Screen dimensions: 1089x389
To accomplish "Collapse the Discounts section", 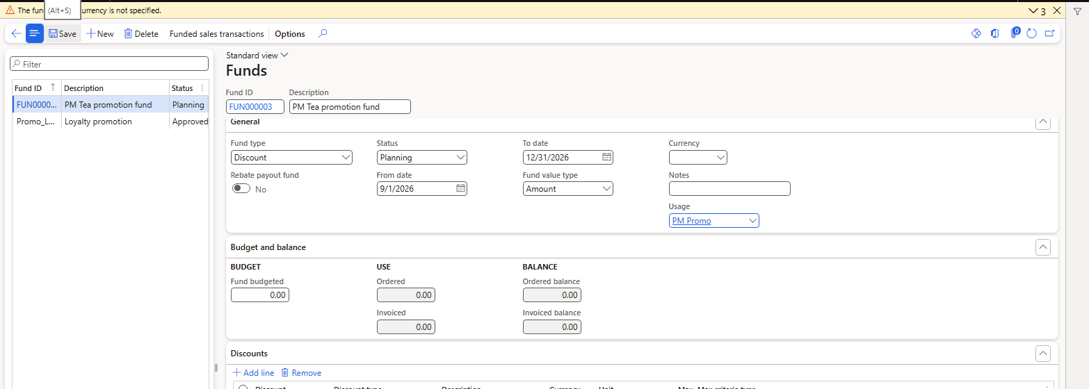I will (x=1043, y=354).
